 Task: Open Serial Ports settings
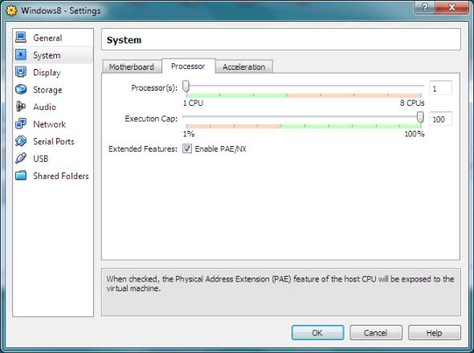pyautogui.click(x=54, y=141)
